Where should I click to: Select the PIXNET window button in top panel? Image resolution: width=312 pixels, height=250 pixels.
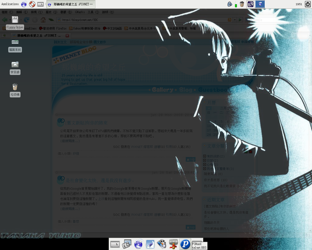tap(71, 4)
